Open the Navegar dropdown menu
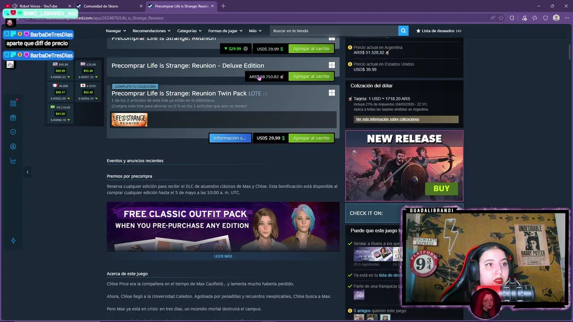The width and height of the screenshot is (573, 322). [x=116, y=31]
